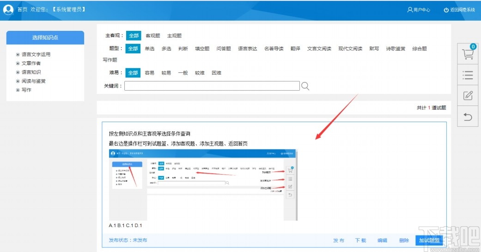The width and height of the screenshot is (481, 252).
Task: Select 文章作者 knowledge point
Action: tap(31, 63)
